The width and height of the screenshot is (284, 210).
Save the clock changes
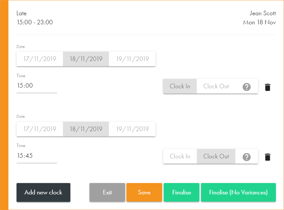point(144,192)
